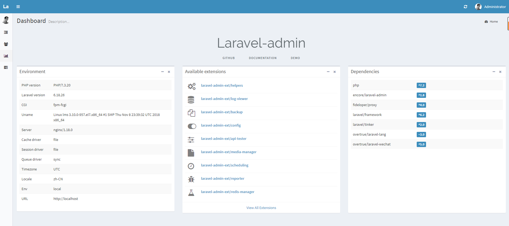The image size is (509, 226).
Task: Click the laravel/tinker ^2.0 badge
Action: click(421, 125)
